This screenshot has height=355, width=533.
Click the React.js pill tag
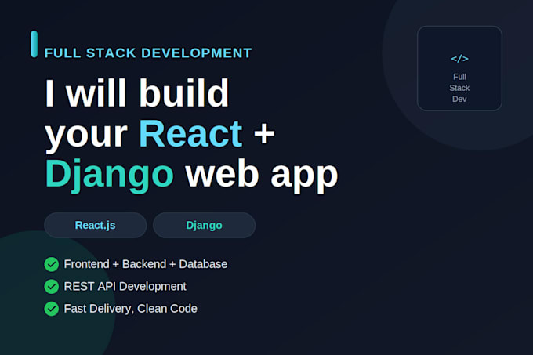(x=96, y=225)
